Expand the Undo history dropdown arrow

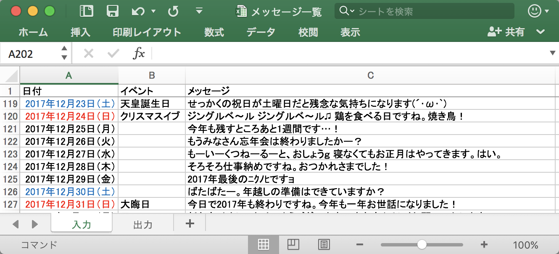153,11
